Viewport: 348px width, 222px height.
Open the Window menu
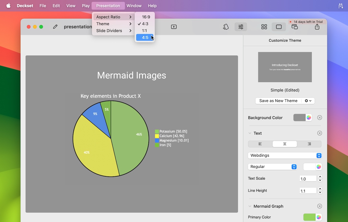pyautogui.click(x=134, y=6)
